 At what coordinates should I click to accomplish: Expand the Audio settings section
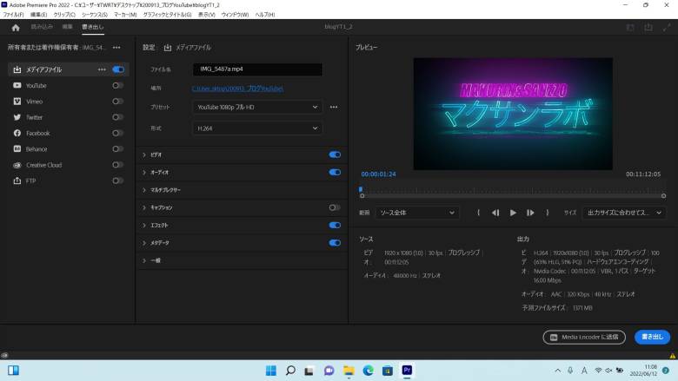click(x=144, y=173)
